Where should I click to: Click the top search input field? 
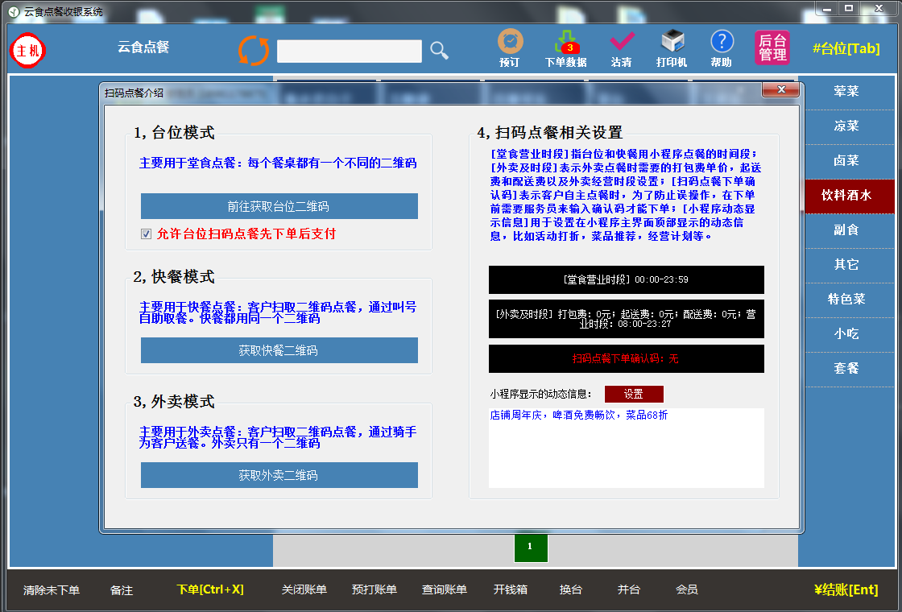tap(349, 52)
